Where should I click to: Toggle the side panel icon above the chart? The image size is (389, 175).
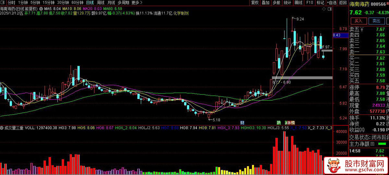tap(330, 9)
